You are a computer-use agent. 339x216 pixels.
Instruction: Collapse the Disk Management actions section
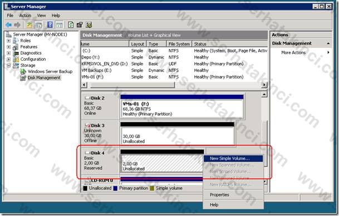click(328, 43)
